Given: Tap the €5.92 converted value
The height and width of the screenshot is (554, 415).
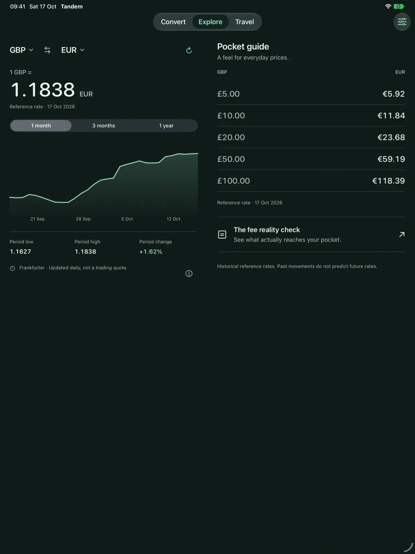Looking at the screenshot, I should [x=394, y=94].
